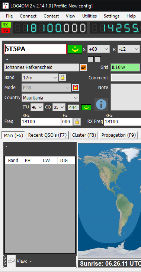Screen dimensions: 141x272
Task: Open the Country Mauritania dropdown
Action: pos(50,98)
